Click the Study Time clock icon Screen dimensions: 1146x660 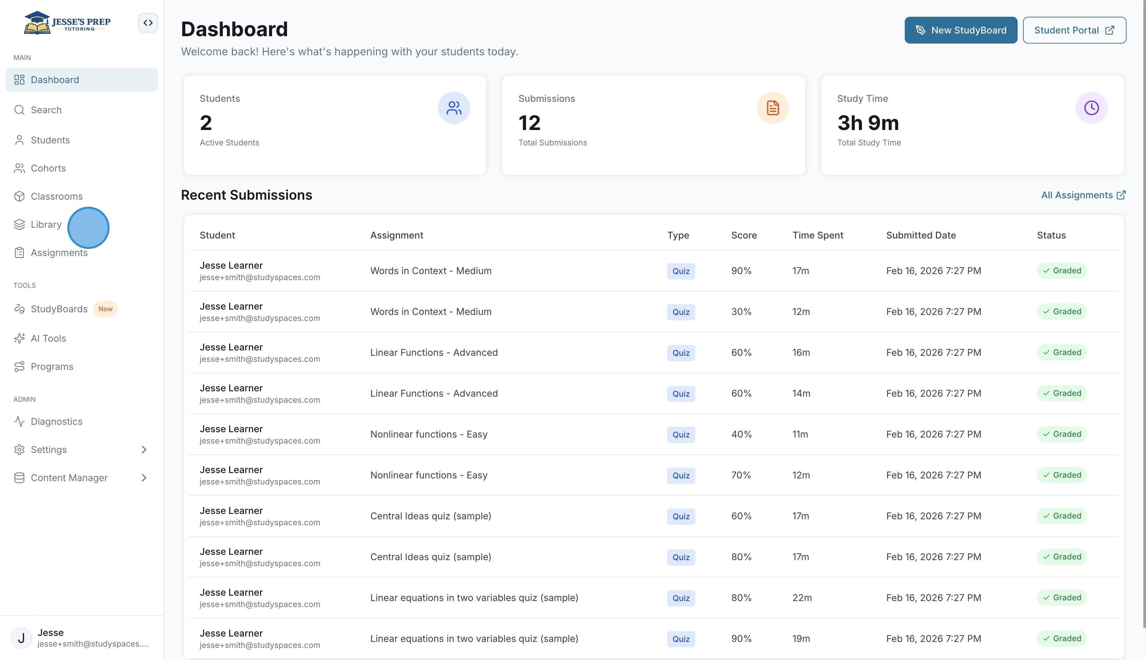1091,108
